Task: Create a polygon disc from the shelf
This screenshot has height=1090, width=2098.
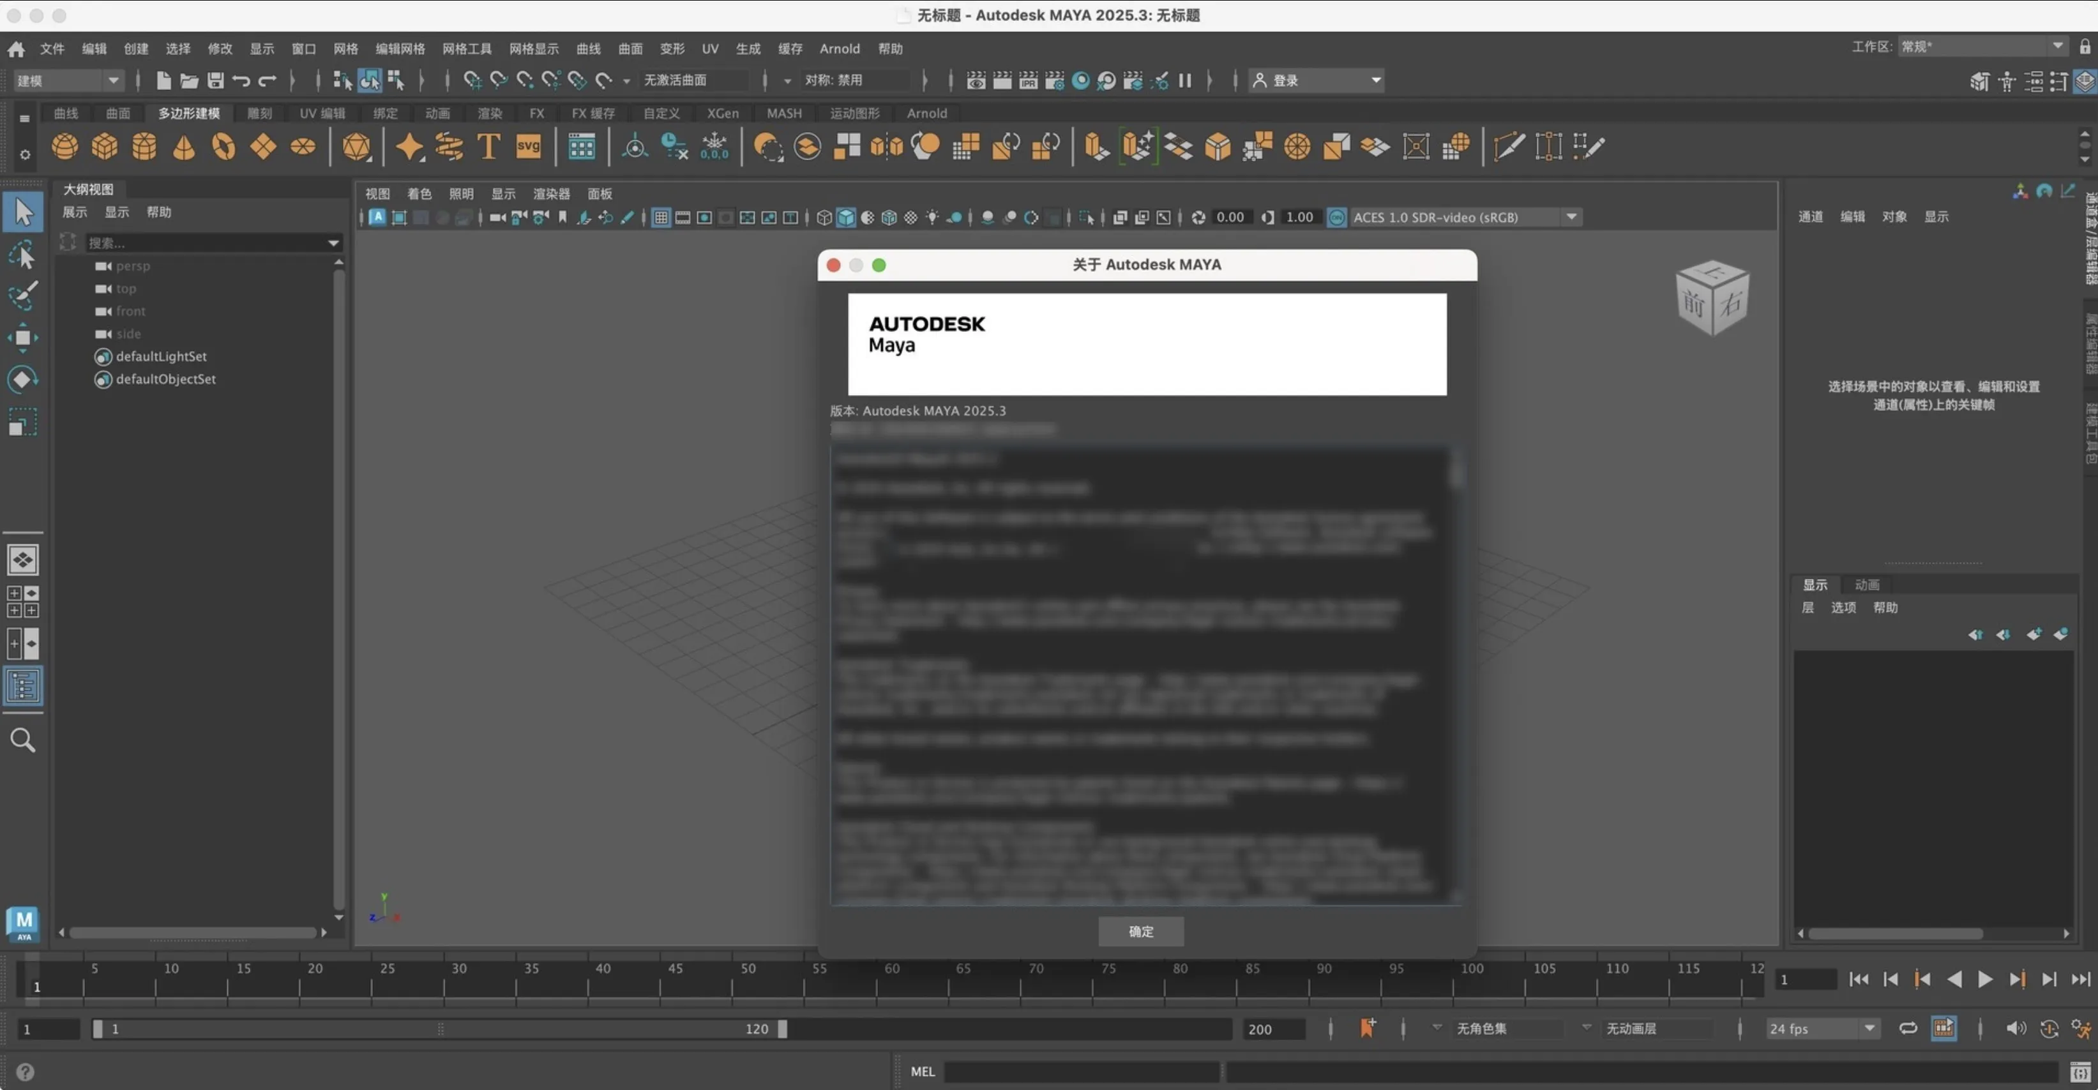Action: [303, 147]
